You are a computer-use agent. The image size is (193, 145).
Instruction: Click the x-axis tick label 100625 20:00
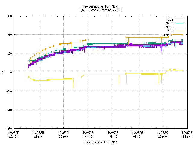63,135
